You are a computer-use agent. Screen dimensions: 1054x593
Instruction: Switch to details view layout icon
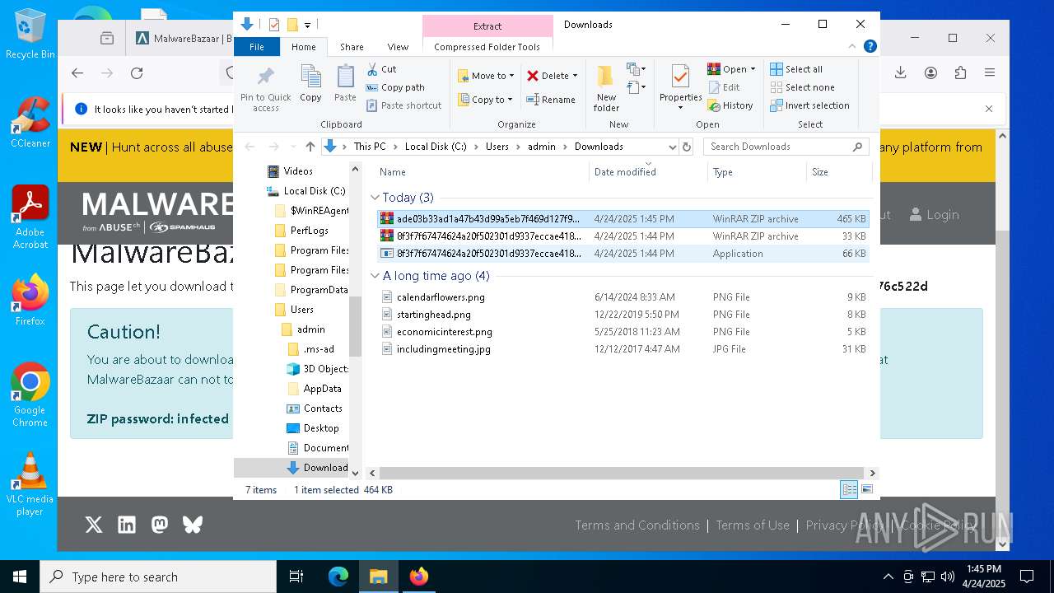pos(849,490)
